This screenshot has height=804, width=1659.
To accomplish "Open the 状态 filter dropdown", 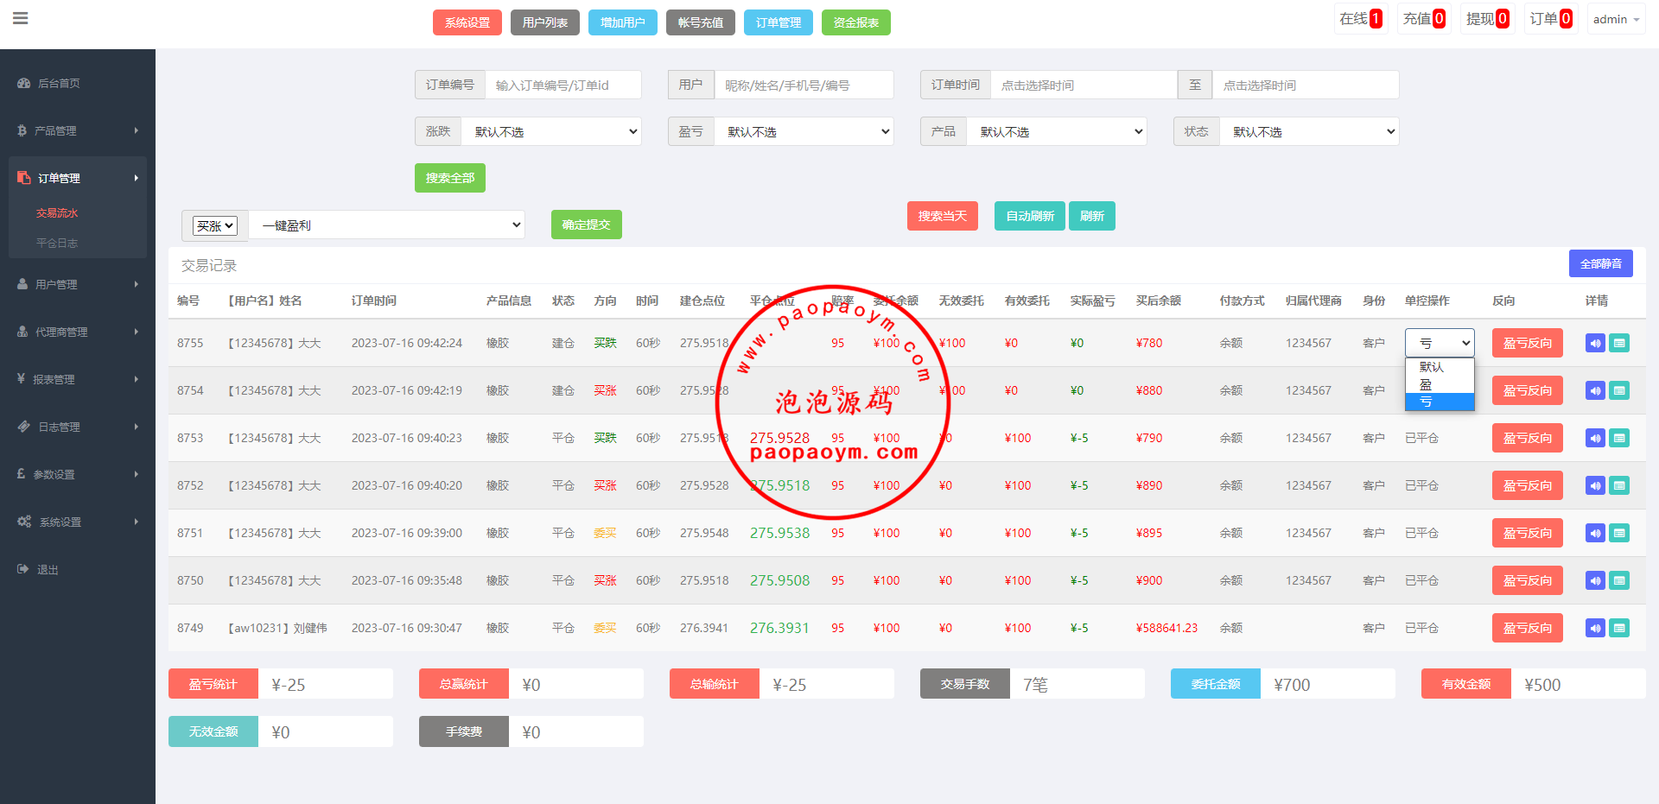I will 1308,131.
